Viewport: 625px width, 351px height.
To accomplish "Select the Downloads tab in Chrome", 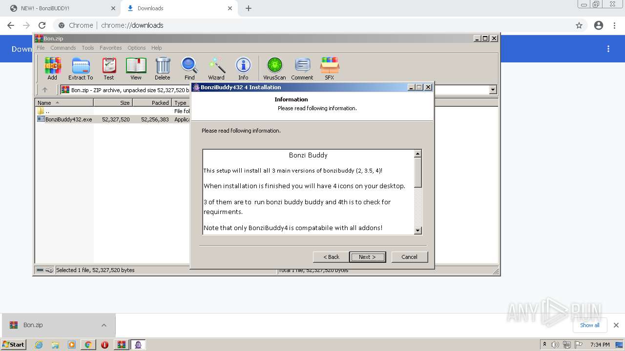I will pos(178,8).
